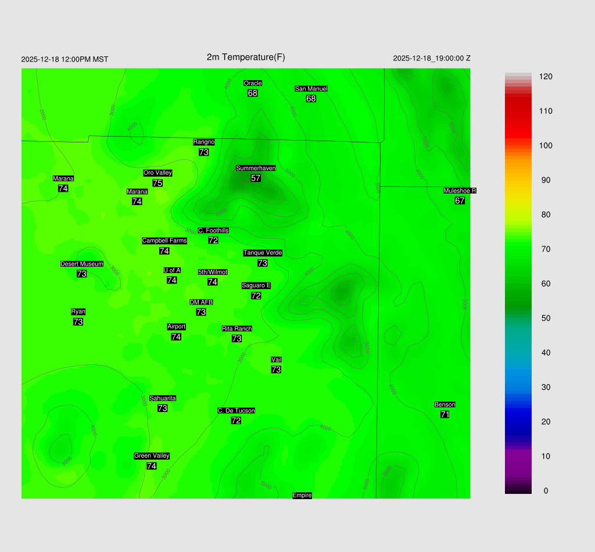The width and height of the screenshot is (595, 552).
Task: Click the 2m Temperature(F) map title
Action: click(x=246, y=57)
